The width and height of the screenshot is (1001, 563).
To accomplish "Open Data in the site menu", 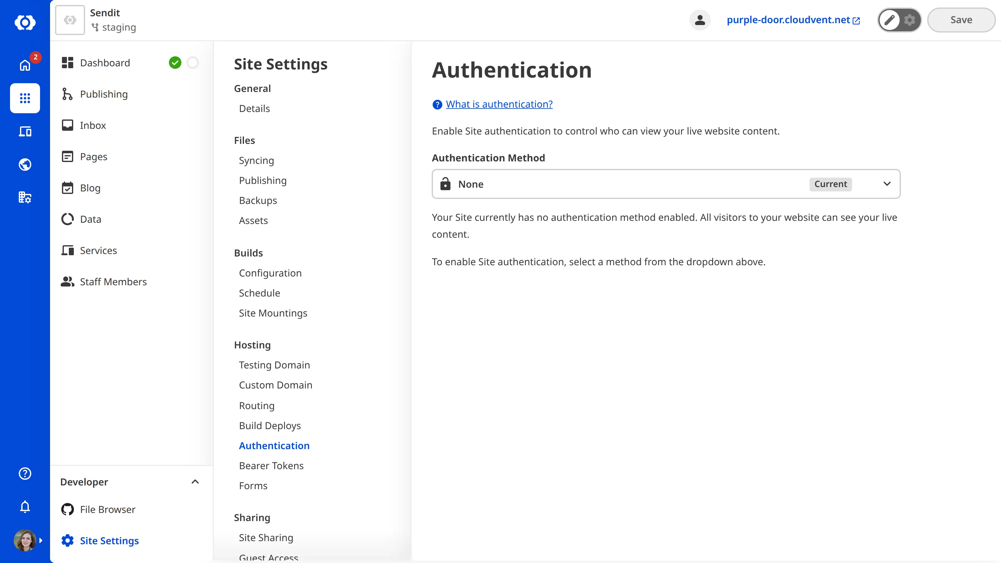I will coord(90,219).
